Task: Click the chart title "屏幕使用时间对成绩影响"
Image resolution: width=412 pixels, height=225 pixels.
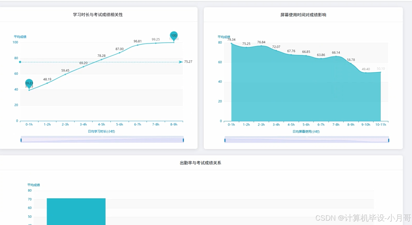Action: pos(303,15)
